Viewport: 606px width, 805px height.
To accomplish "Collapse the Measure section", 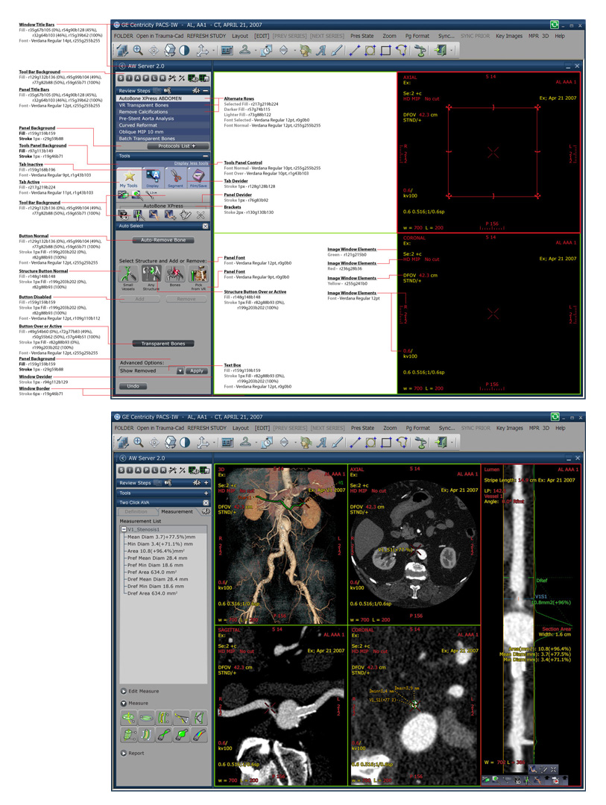I will [123, 704].
